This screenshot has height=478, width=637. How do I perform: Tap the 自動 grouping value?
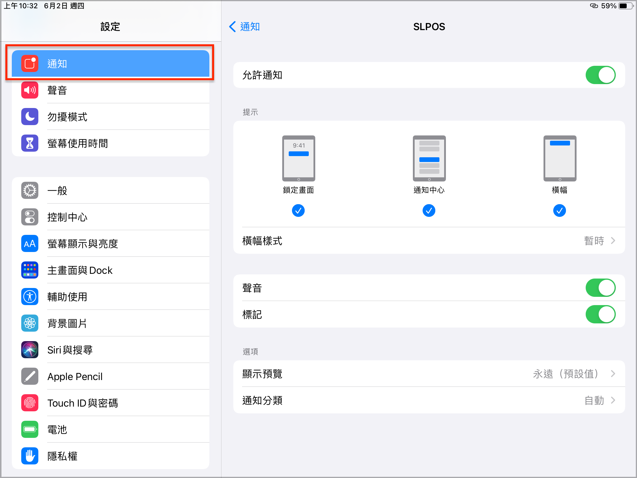(x=594, y=400)
